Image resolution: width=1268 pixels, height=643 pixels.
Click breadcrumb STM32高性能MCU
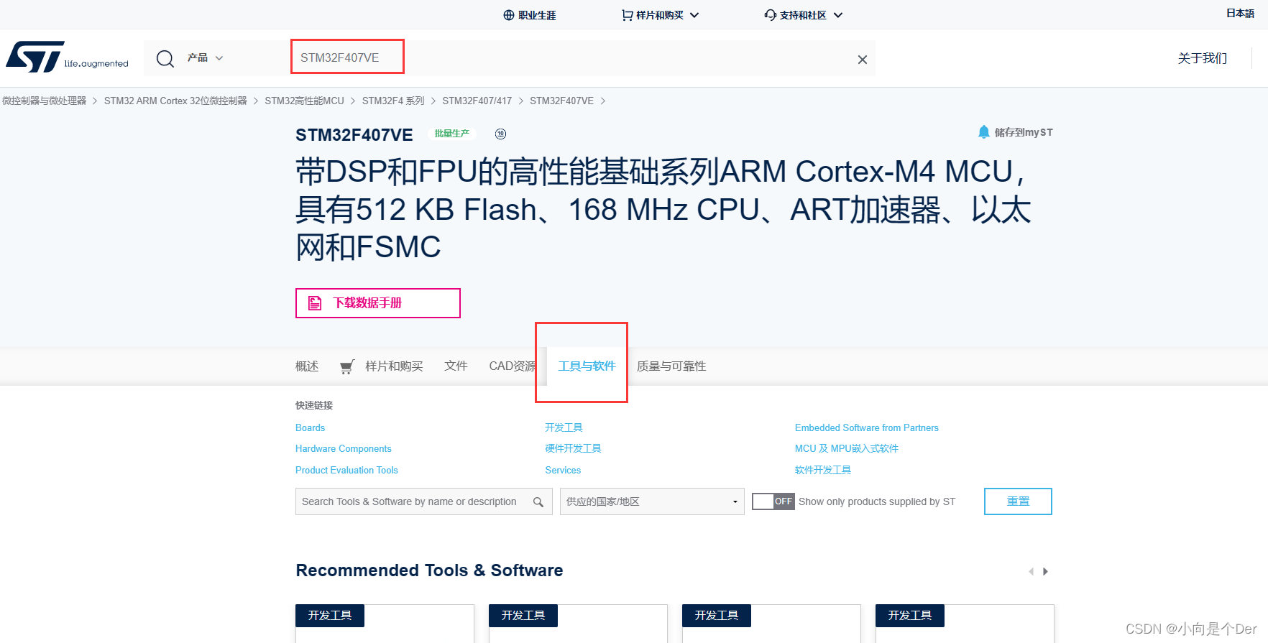click(x=304, y=101)
